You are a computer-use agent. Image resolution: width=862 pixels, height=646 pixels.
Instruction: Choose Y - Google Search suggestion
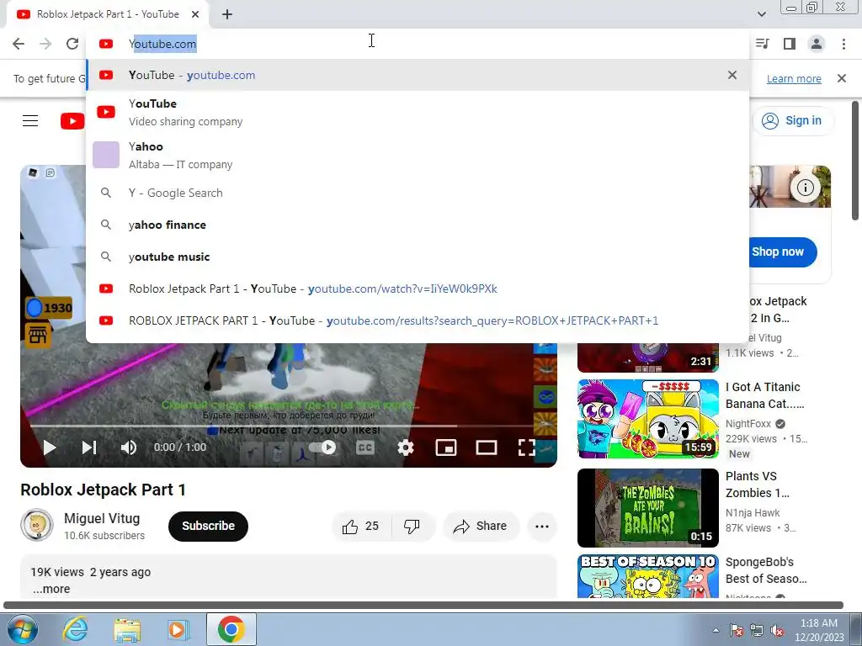point(418,193)
